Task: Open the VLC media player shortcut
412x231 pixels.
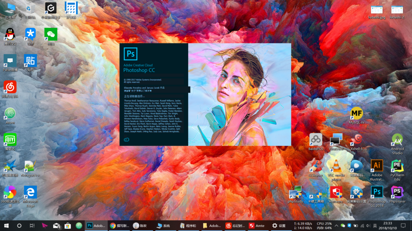Action: (336, 170)
